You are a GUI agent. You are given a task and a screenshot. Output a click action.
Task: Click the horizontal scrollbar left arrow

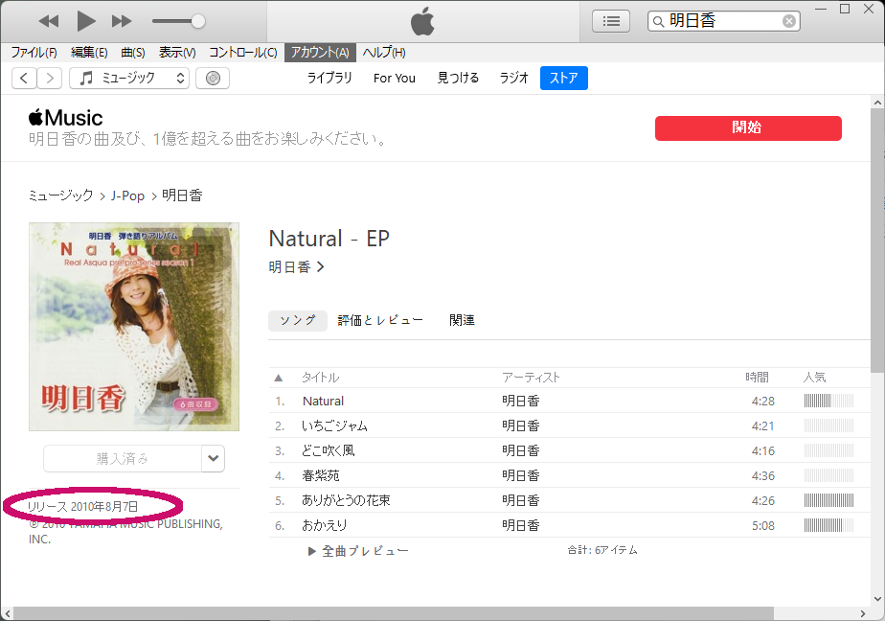click(7, 613)
